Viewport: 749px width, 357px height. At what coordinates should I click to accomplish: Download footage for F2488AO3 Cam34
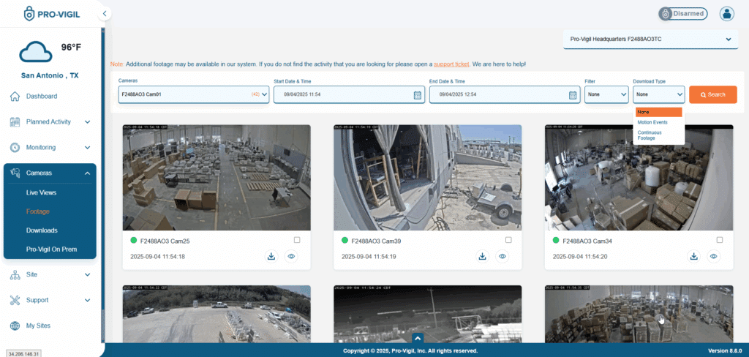tap(693, 256)
